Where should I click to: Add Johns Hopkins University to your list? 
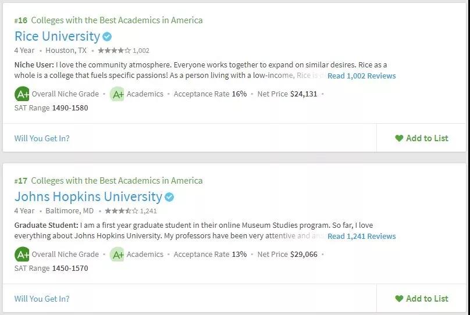422,299
